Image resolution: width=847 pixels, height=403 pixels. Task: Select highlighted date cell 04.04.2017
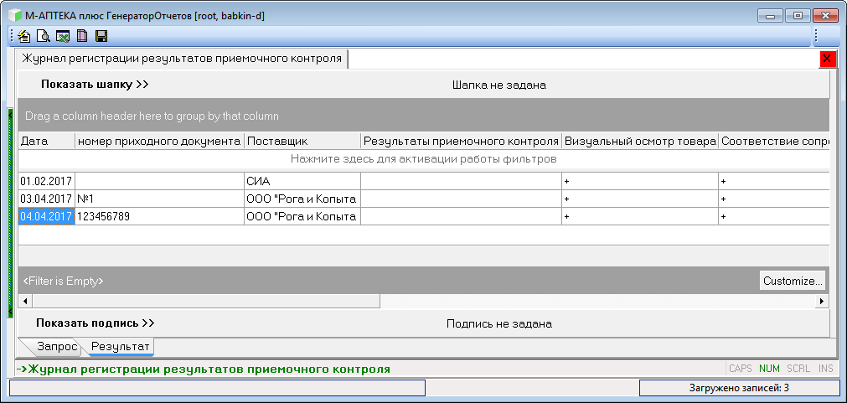tap(46, 216)
